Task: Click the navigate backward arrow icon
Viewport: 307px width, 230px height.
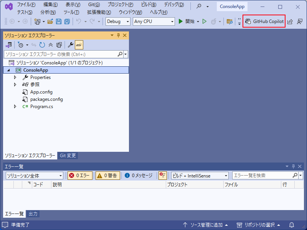Action: pyautogui.click(x=12, y=21)
